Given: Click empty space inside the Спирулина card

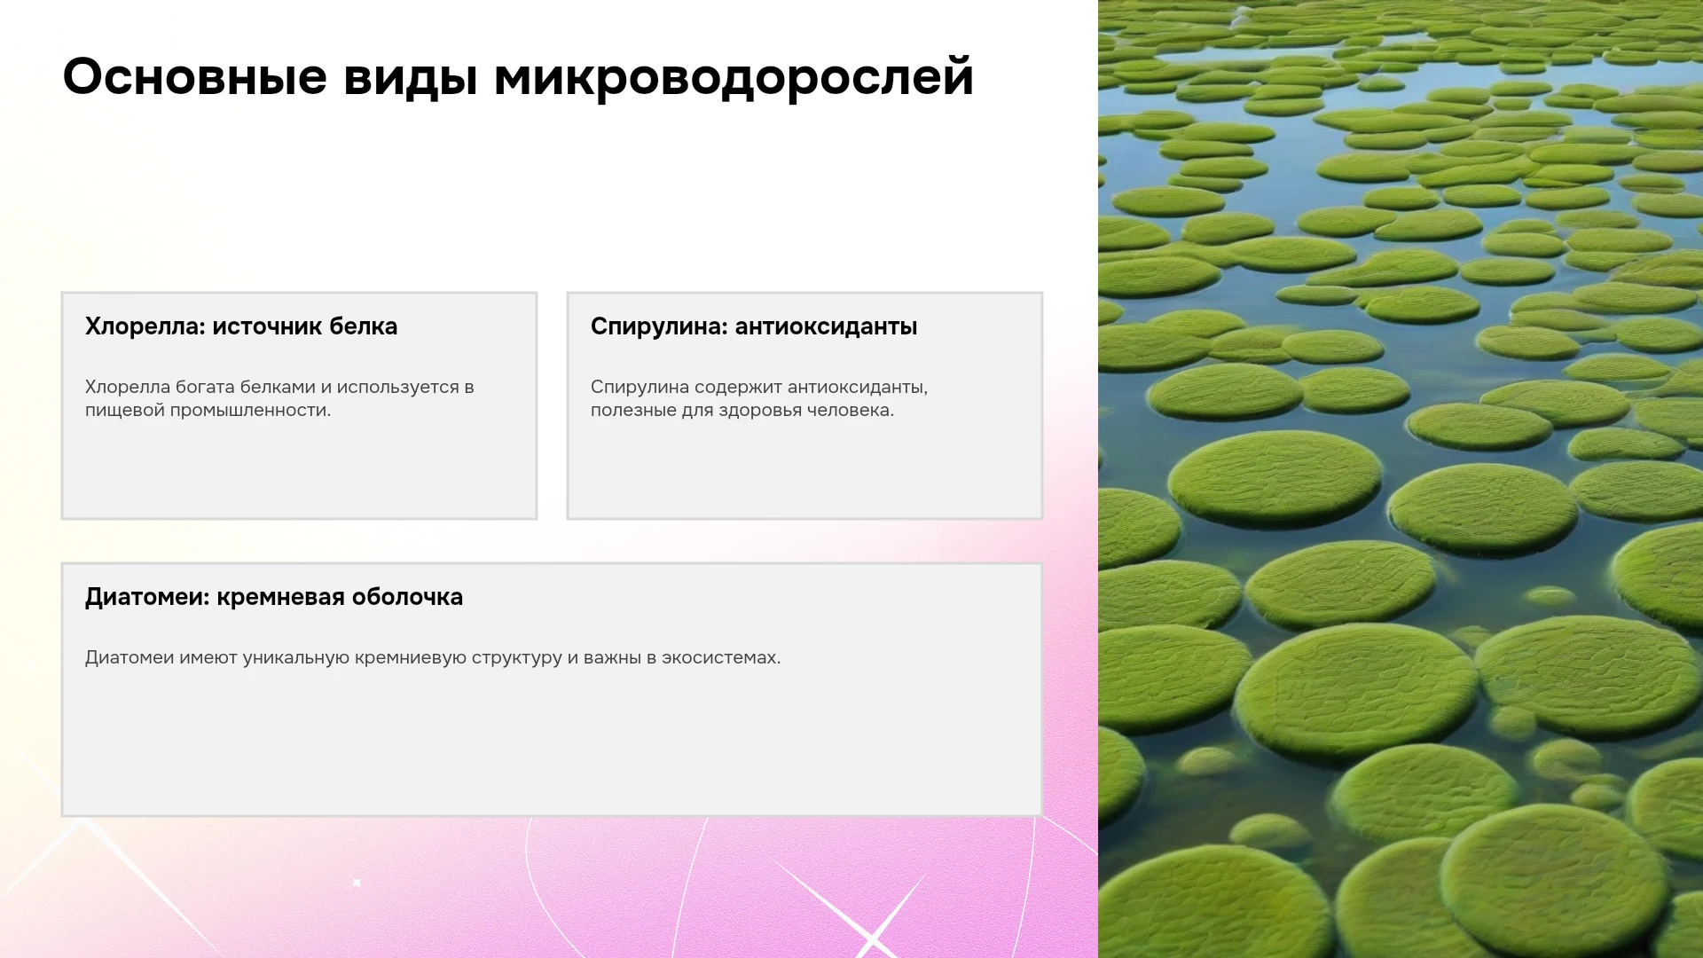Looking at the screenshot, I should pyautogui.click(x=804, y=470).
